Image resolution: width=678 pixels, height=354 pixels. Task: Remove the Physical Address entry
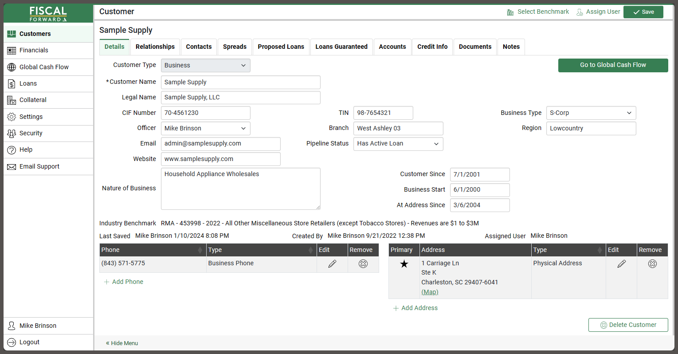coord(652,264)
